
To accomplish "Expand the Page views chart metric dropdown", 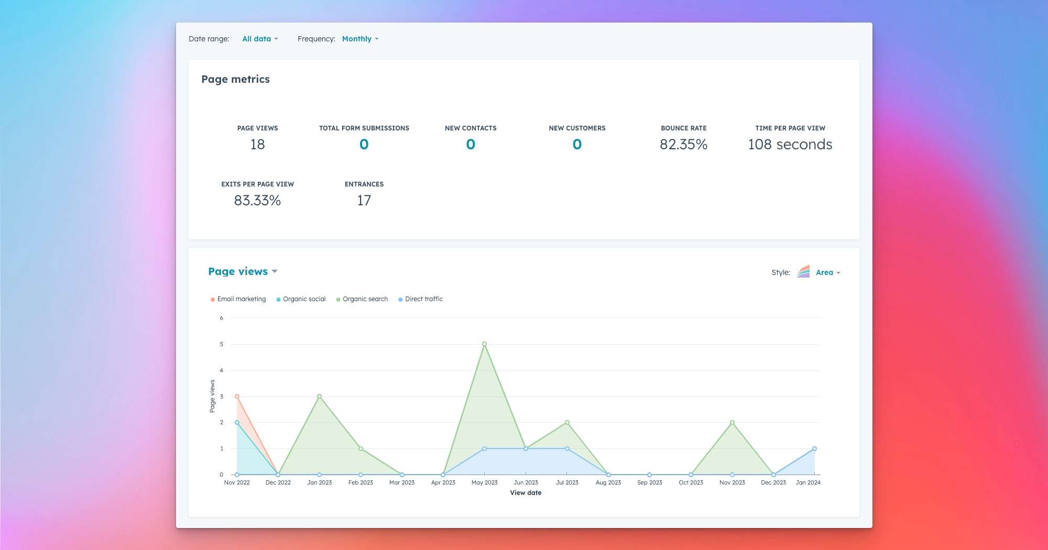I will (x=243, y=271).
